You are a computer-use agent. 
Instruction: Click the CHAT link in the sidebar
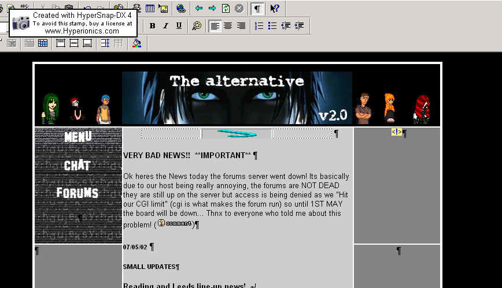point(77,166)
